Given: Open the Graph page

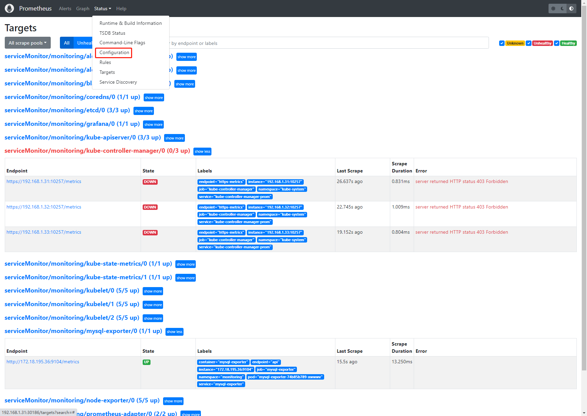Looking at the screenshot, I should coord(83,9).
